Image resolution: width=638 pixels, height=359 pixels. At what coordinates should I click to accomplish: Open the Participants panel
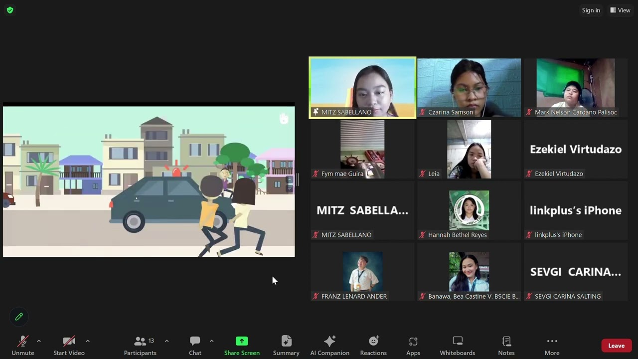[140, 345]
